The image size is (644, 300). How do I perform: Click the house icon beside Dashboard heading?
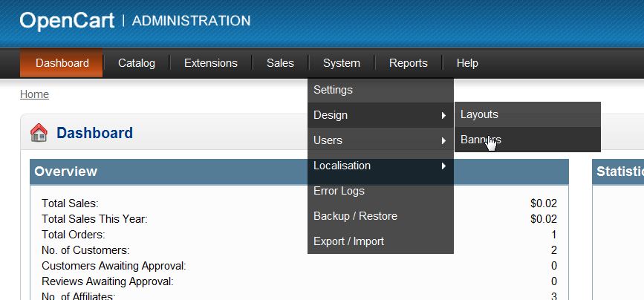(x=39, y=133)
